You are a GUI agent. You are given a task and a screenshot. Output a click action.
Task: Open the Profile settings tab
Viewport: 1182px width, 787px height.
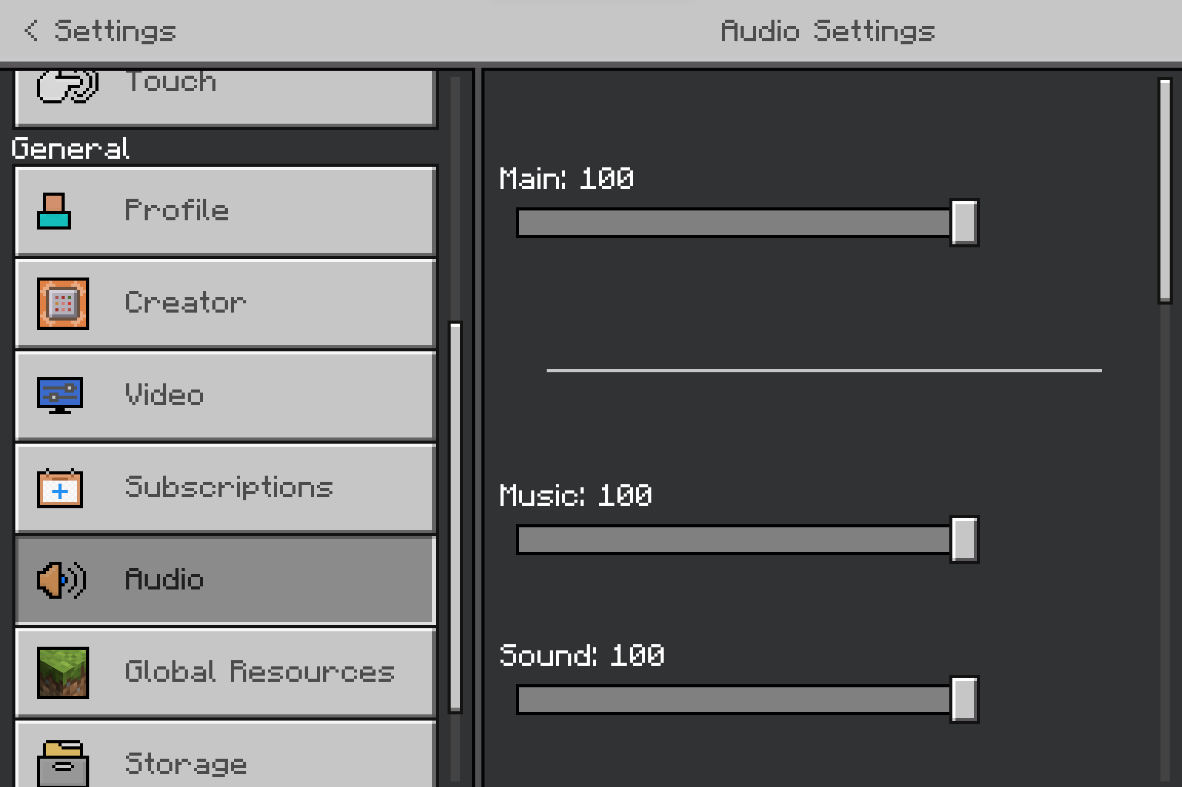(x=225, y=211)
